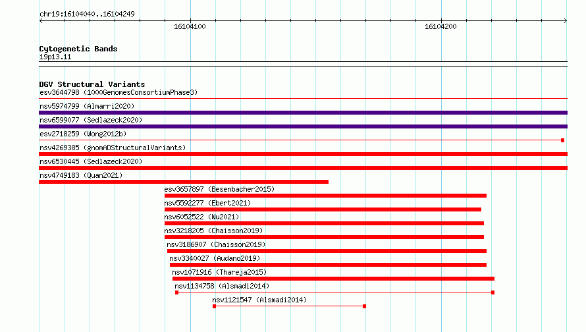Click the nsv5592277 (Ebert2021) label
Screen dimensions: 586x332
pos(207,203)
